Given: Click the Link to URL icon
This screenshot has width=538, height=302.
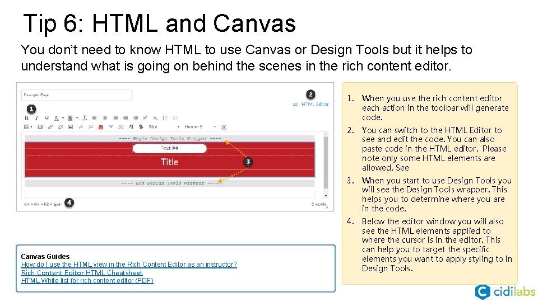Looking at the screenshot, I should pyautogui.click(x=50, y=127).
